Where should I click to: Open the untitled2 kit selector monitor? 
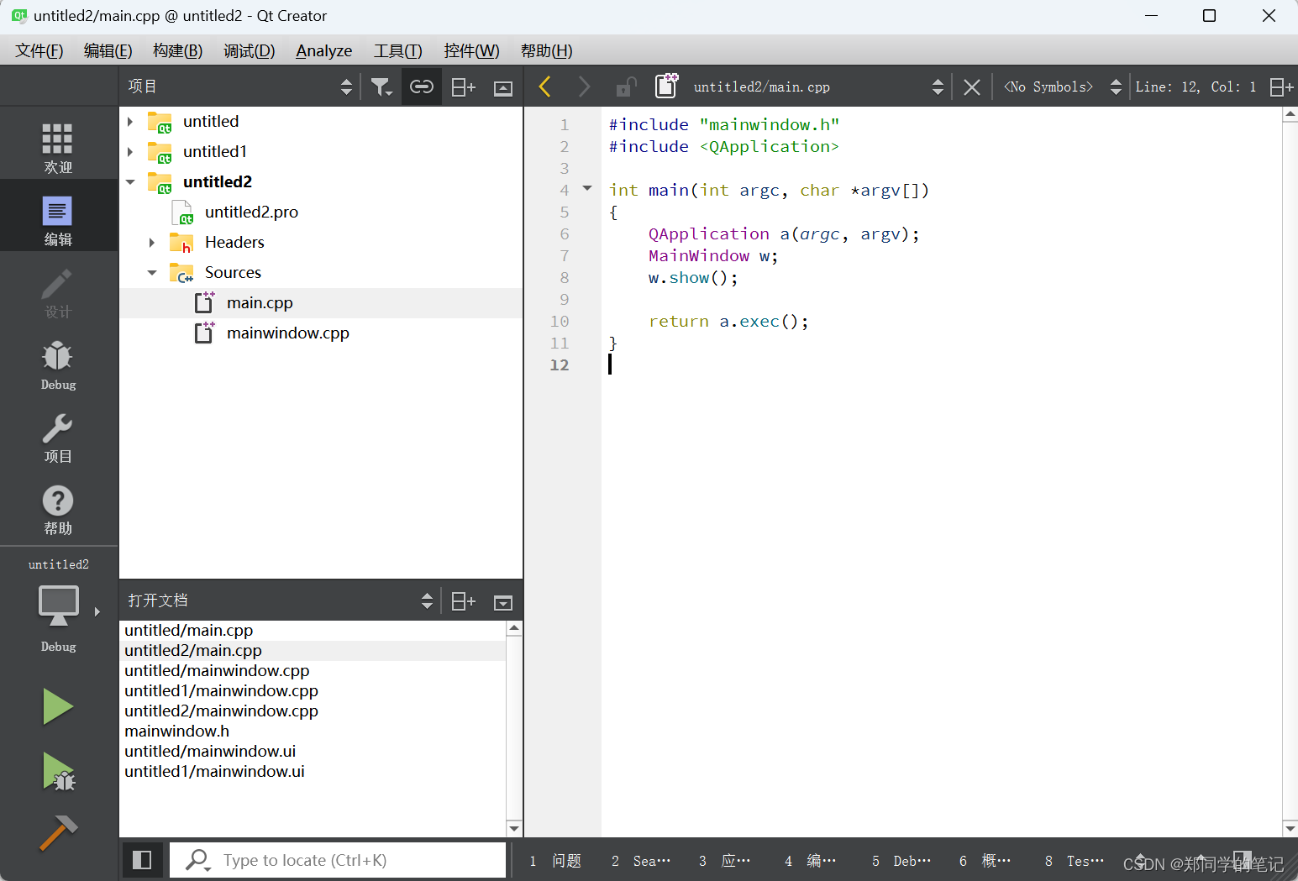click(x=58, y=606)
